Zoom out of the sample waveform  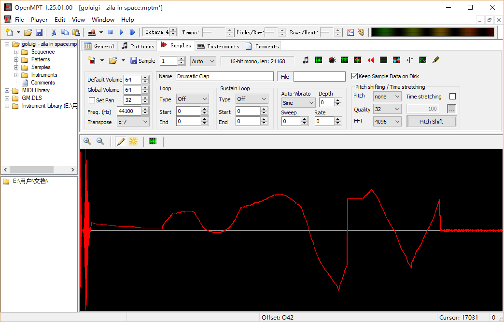[100, 141]
